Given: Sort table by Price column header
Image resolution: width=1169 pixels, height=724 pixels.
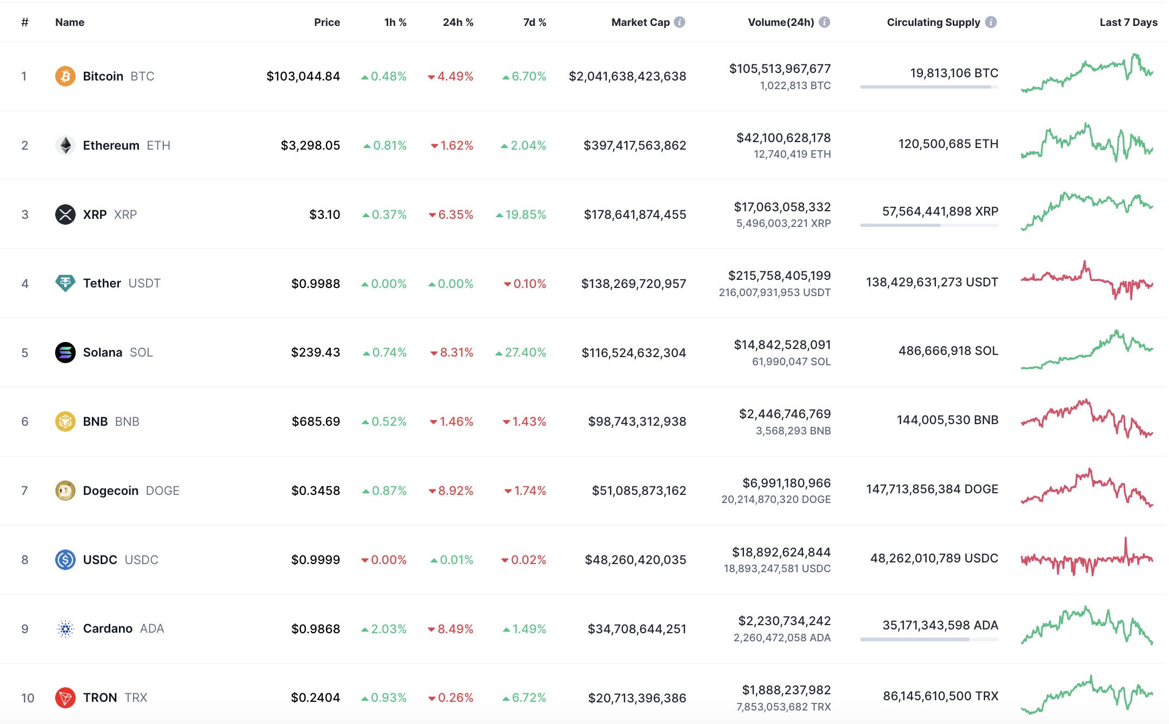Looking at the screenshot, I should [x=327, y=22].
